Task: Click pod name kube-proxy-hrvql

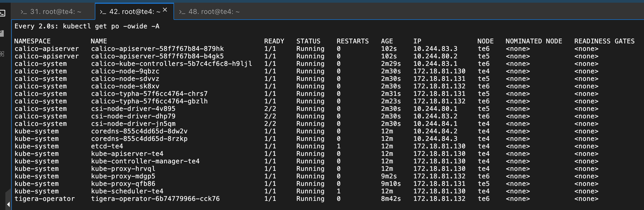Action: (x=123, y=169)
